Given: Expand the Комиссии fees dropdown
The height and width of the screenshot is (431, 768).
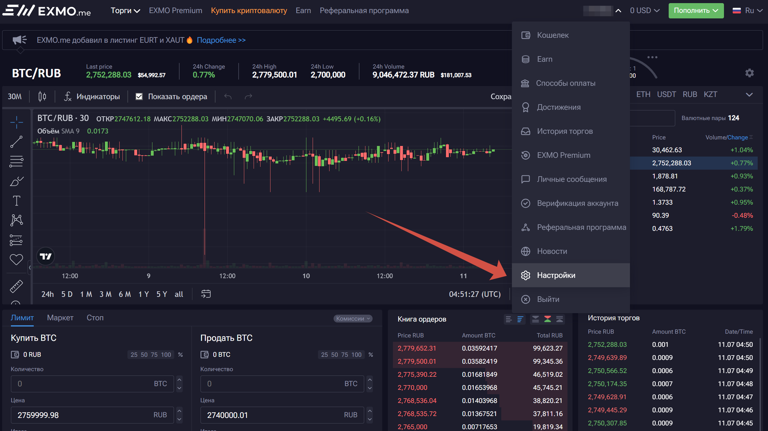Looking at the screenshot, I should pos(353,318).
